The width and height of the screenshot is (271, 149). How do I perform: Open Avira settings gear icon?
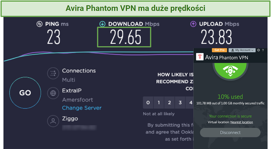tap(258, 50)
